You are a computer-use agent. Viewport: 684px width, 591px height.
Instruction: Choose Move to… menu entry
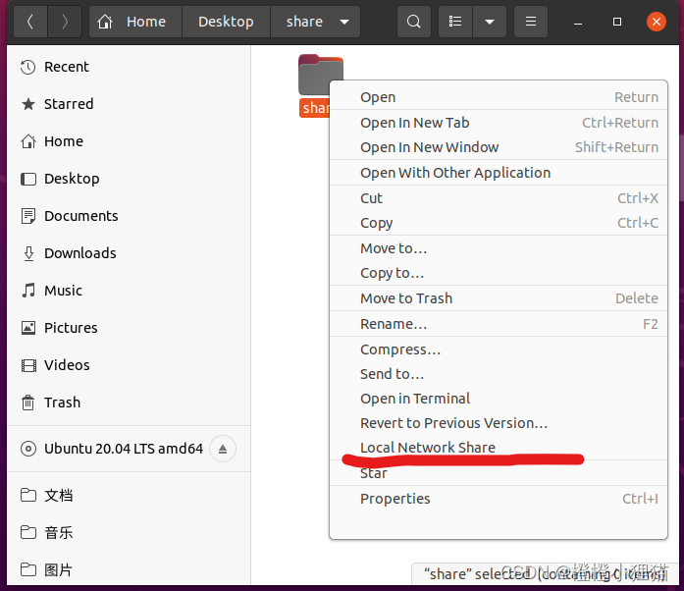click(x=499, y=248)
